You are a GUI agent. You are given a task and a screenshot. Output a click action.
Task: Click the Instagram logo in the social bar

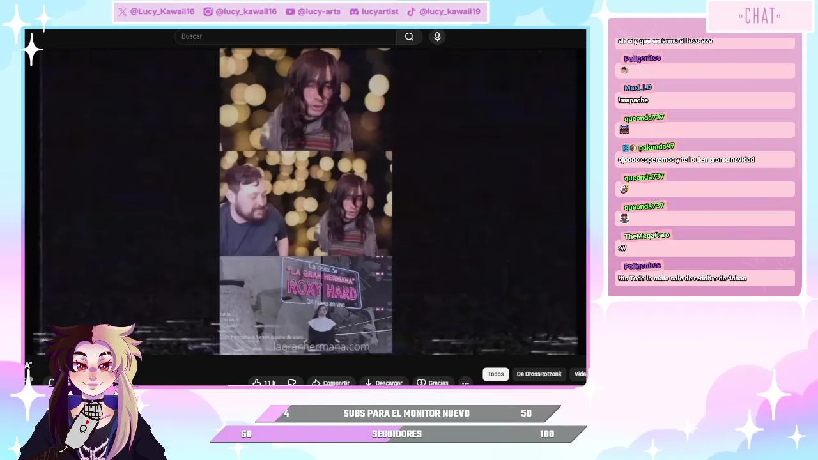point(208,11)
